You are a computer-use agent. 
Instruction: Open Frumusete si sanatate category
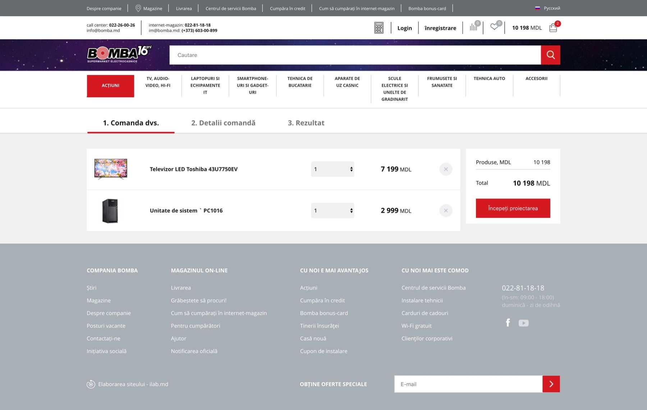[442, 82]
